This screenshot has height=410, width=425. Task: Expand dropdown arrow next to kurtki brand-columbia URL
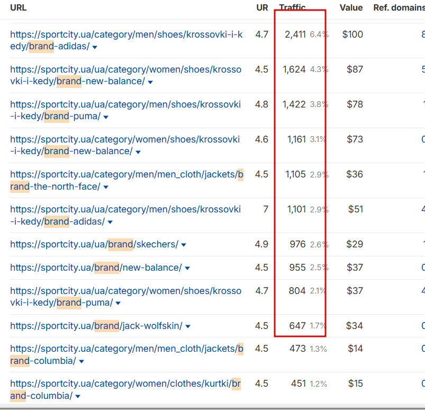[x=77, y=396]
